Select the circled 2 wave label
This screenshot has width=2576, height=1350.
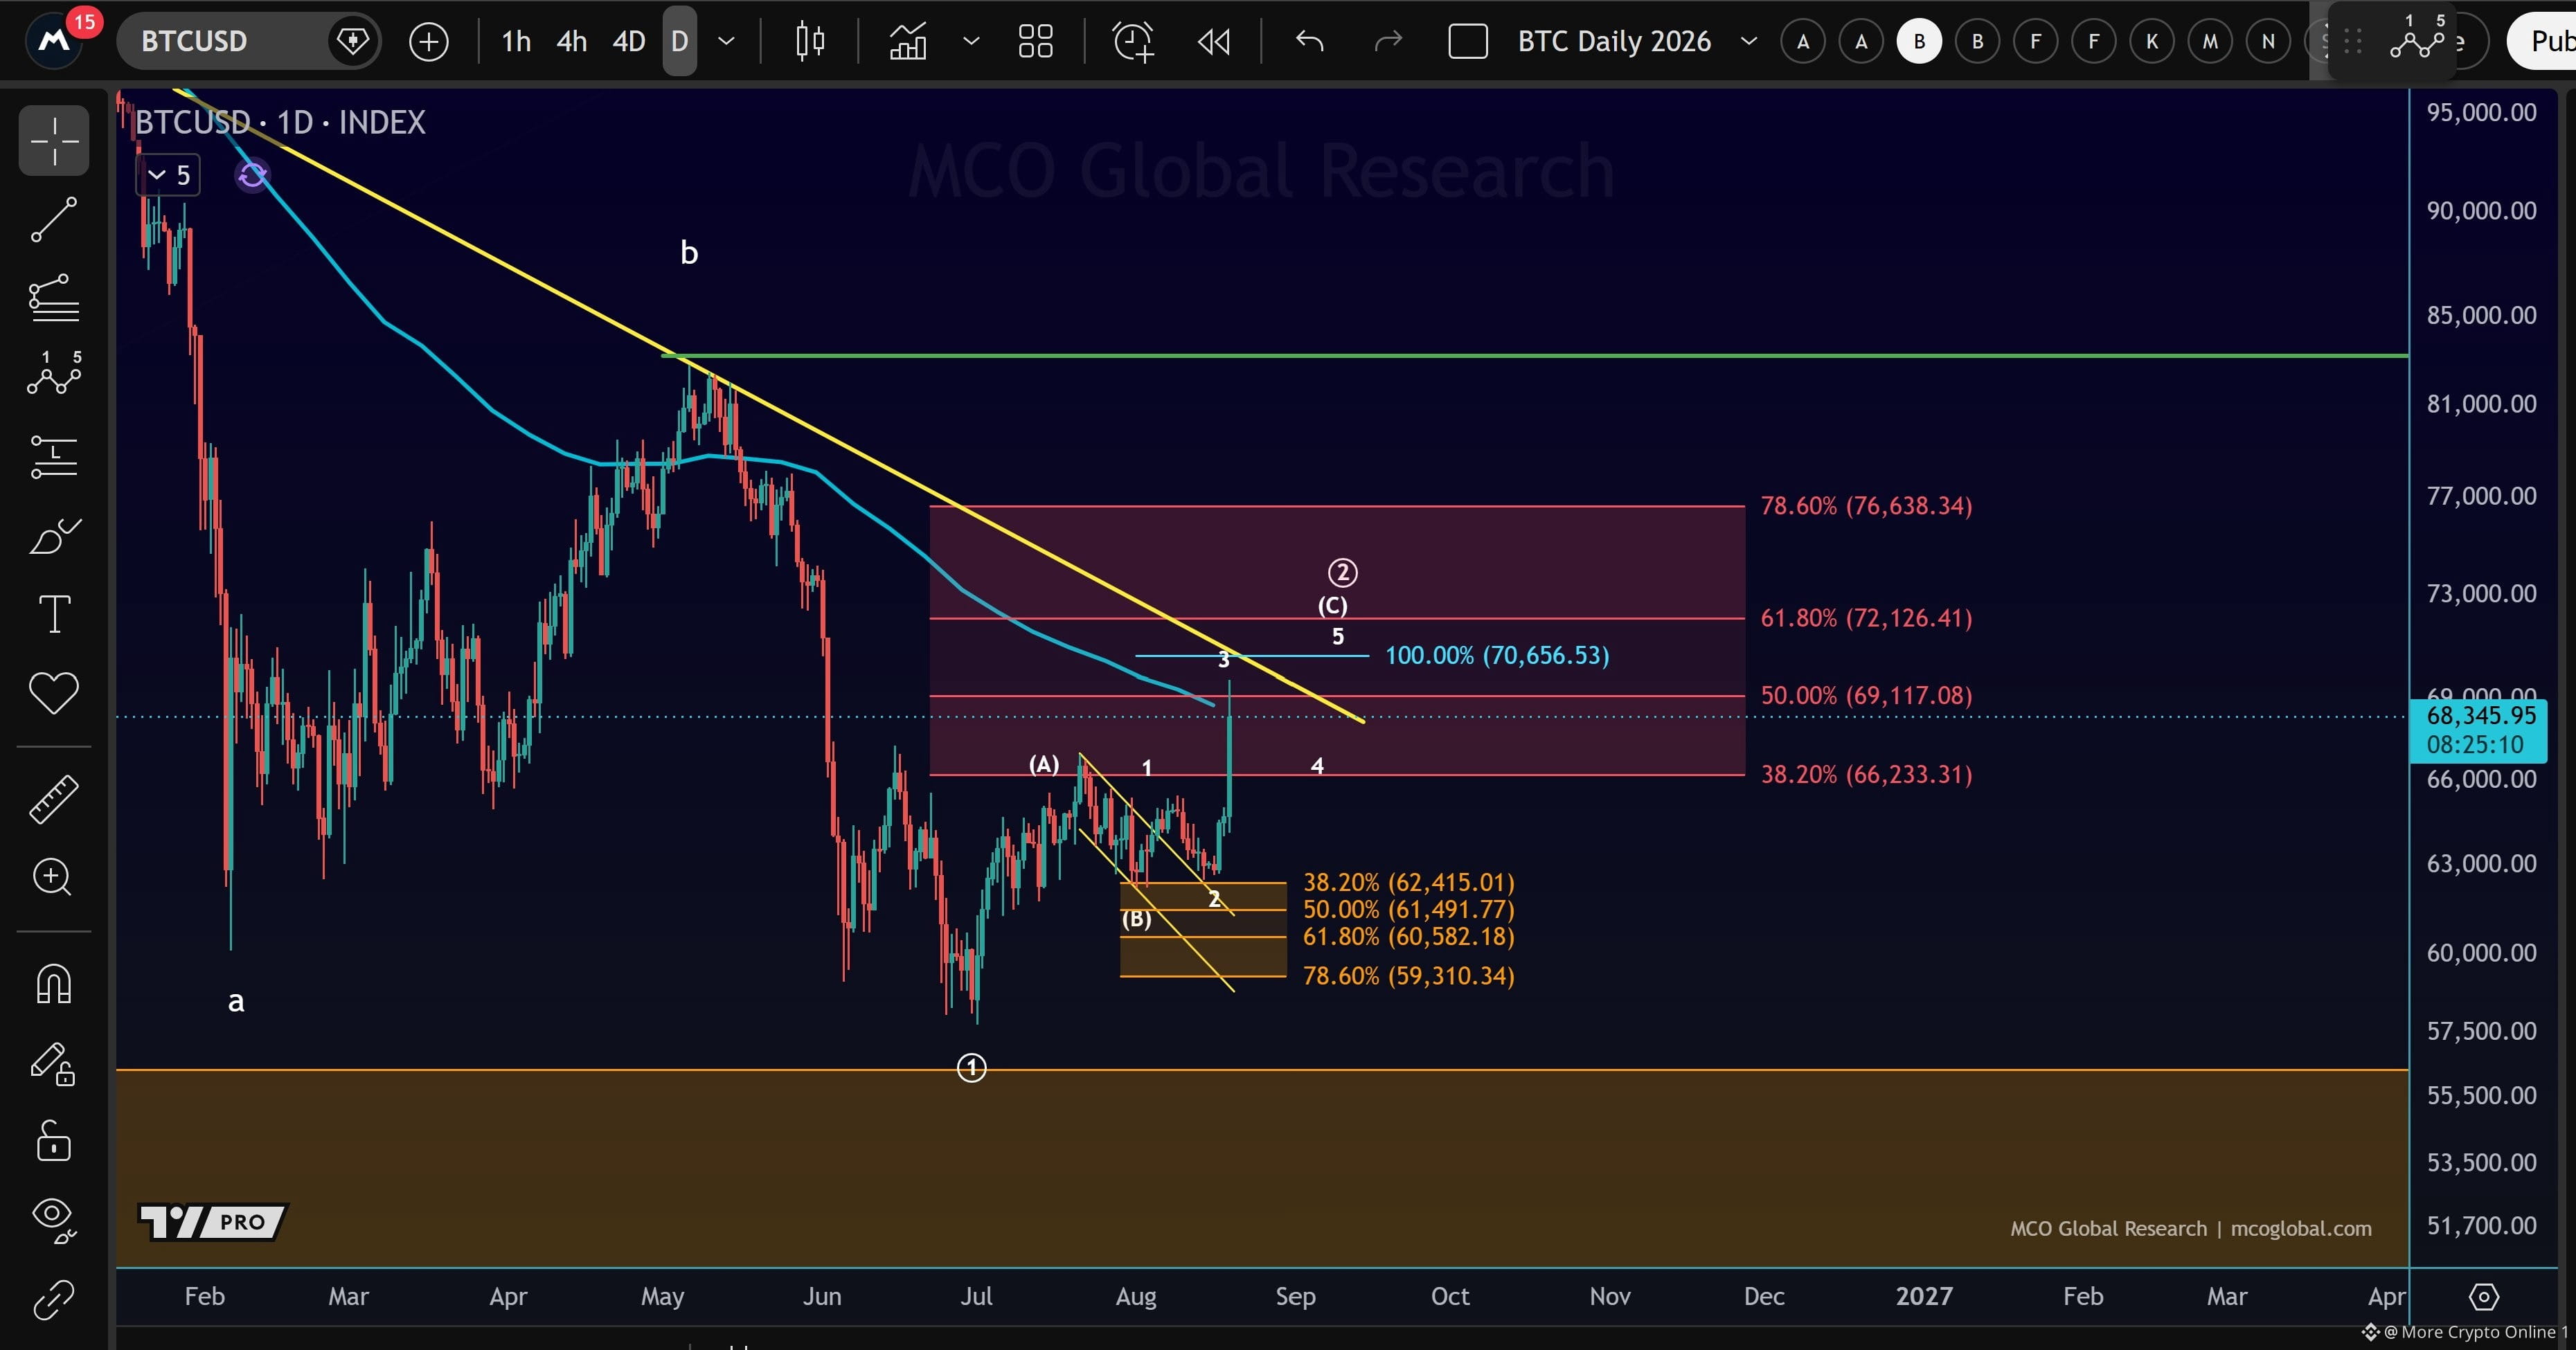tap(1342, 573)
